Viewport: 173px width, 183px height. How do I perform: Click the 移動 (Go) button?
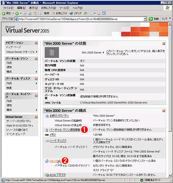[x=154, y=19]
